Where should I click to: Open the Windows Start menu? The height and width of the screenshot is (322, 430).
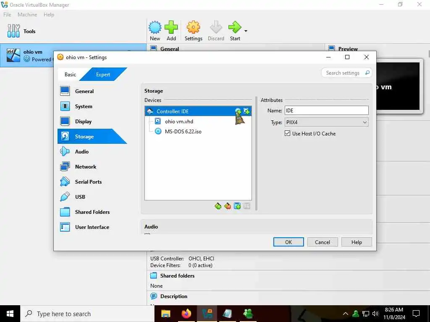10,314
